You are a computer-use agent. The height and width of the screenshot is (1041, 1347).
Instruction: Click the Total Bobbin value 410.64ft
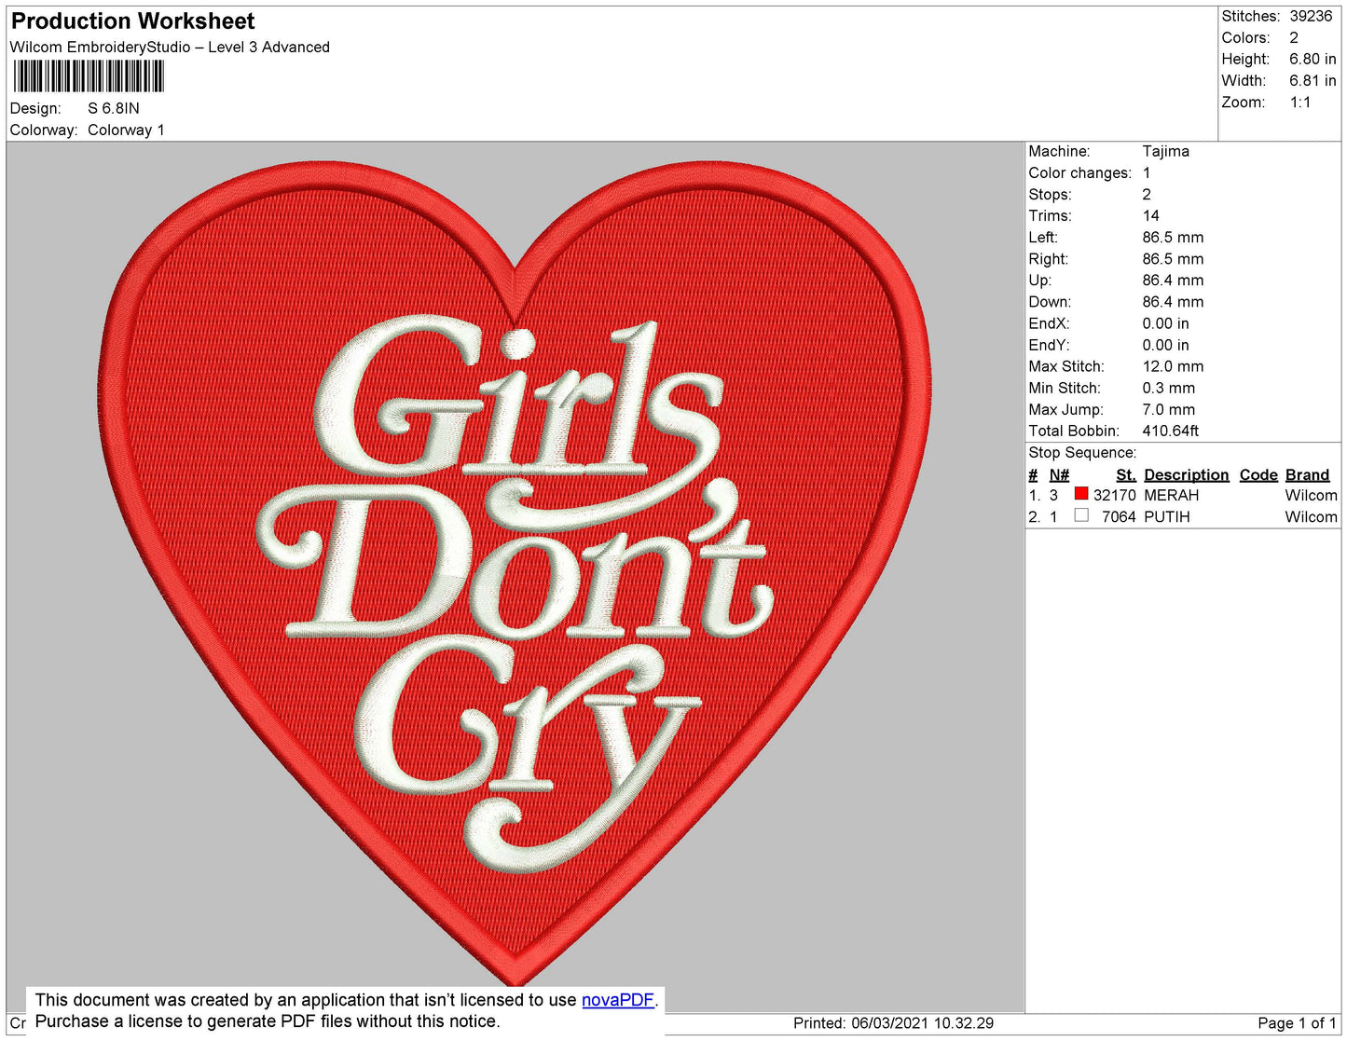(x=1170, y=431)
